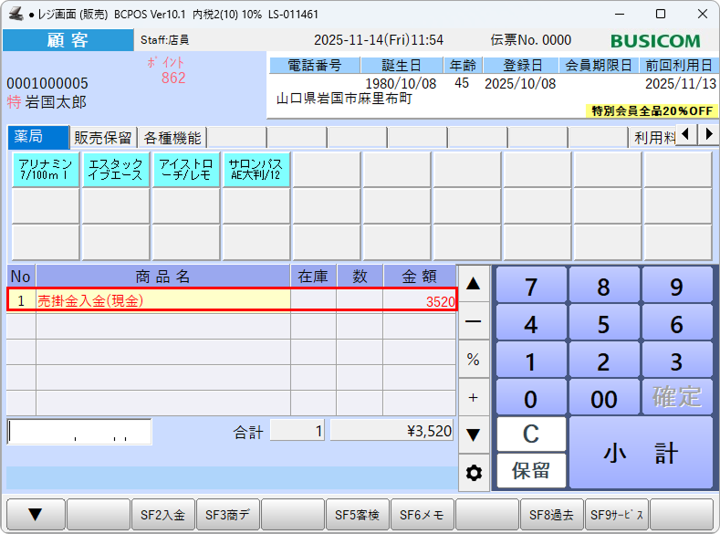Expand function bar with bottom-left down arrow

click(x=34, y=516)
